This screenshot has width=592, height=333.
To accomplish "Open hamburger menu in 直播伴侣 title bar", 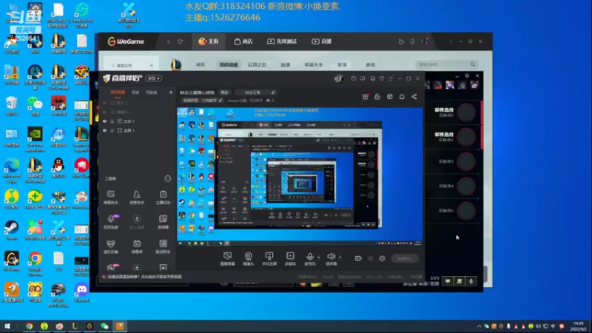I will click(391, 78).
